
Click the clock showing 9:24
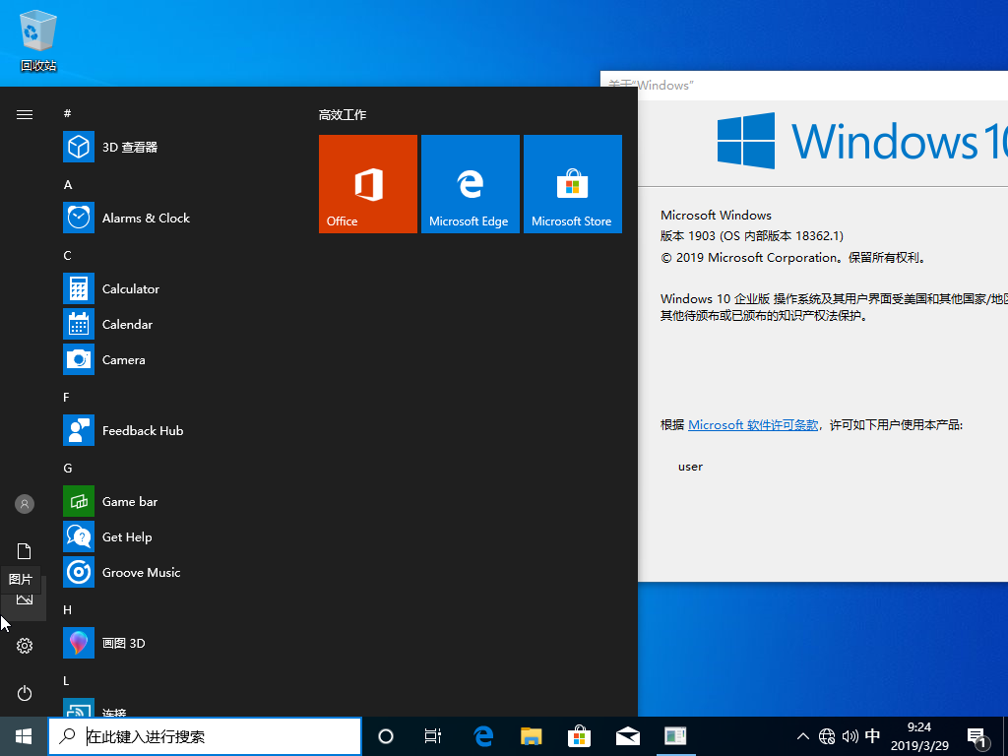pos(919,736)
